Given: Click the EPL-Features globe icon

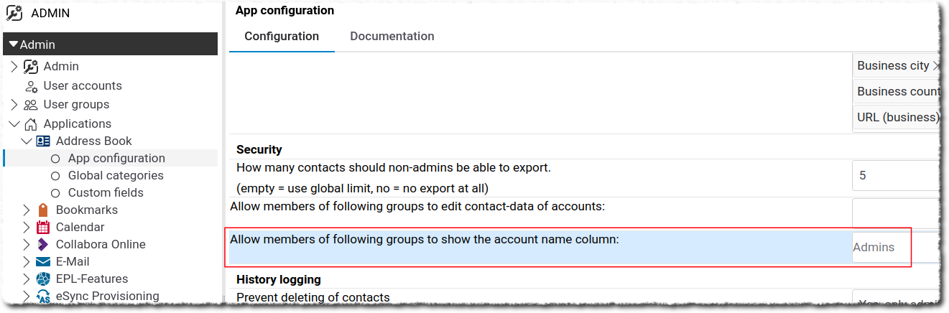Looking at the screenshot, I should coord(43,279).
